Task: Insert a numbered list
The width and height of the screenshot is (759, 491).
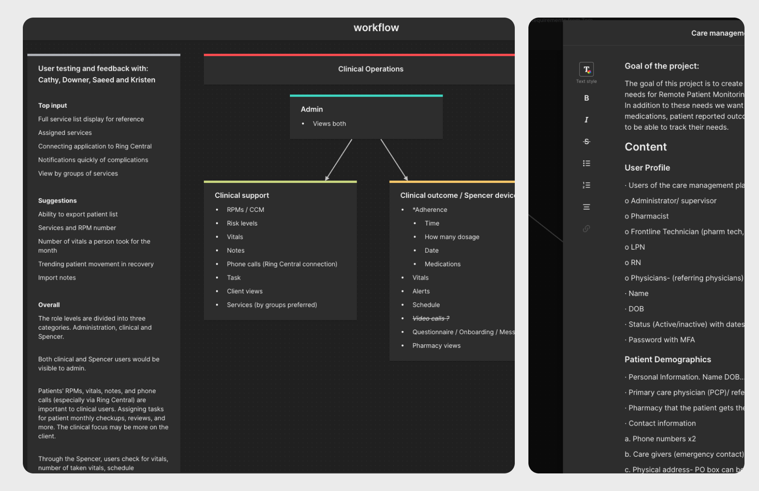Action: point(586,185)
